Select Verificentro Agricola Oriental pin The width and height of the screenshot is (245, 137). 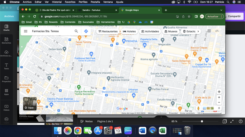(x=108, y=78)
